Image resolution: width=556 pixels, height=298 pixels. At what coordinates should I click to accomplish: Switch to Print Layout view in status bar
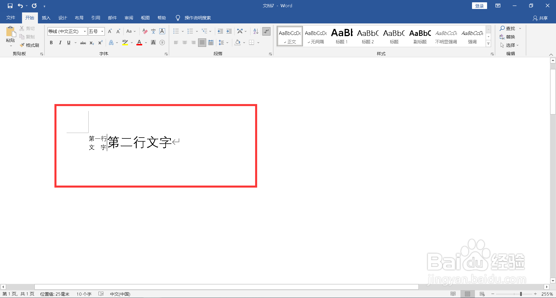[468, 294]
